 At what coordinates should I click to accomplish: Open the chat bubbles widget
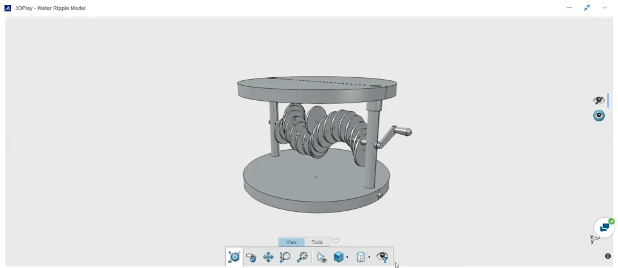tap(604, 228)
